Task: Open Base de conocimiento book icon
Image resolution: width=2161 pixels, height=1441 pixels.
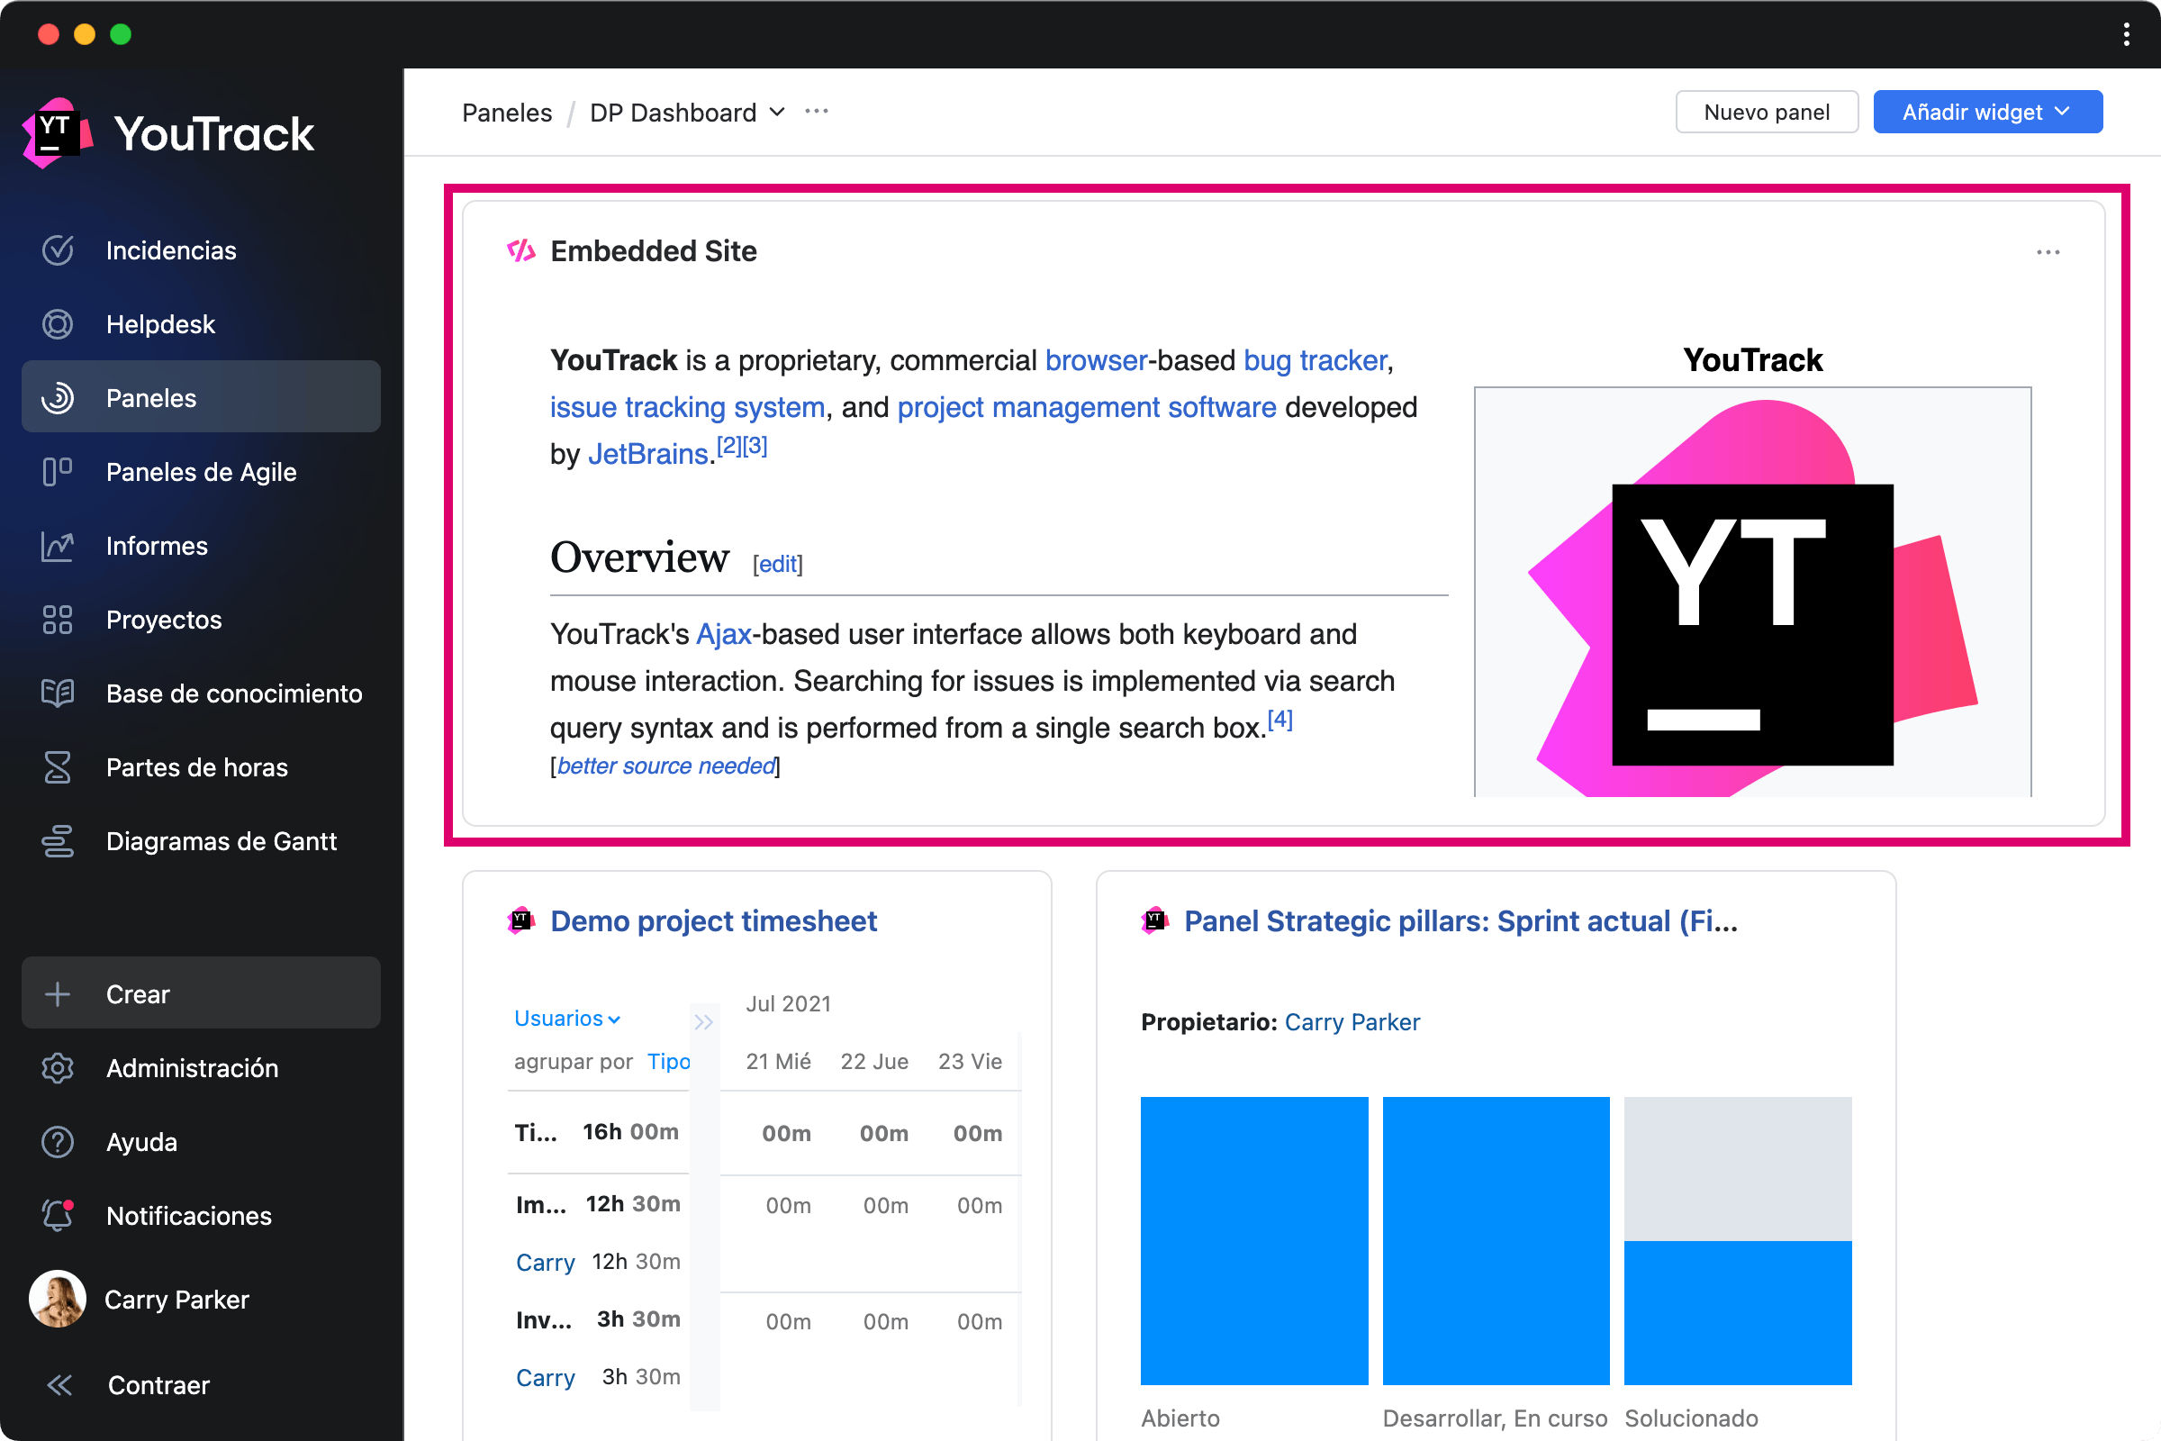Action: click(57, 693)
